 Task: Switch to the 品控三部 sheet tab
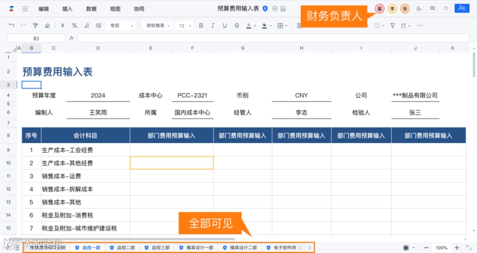coord(158,248)
